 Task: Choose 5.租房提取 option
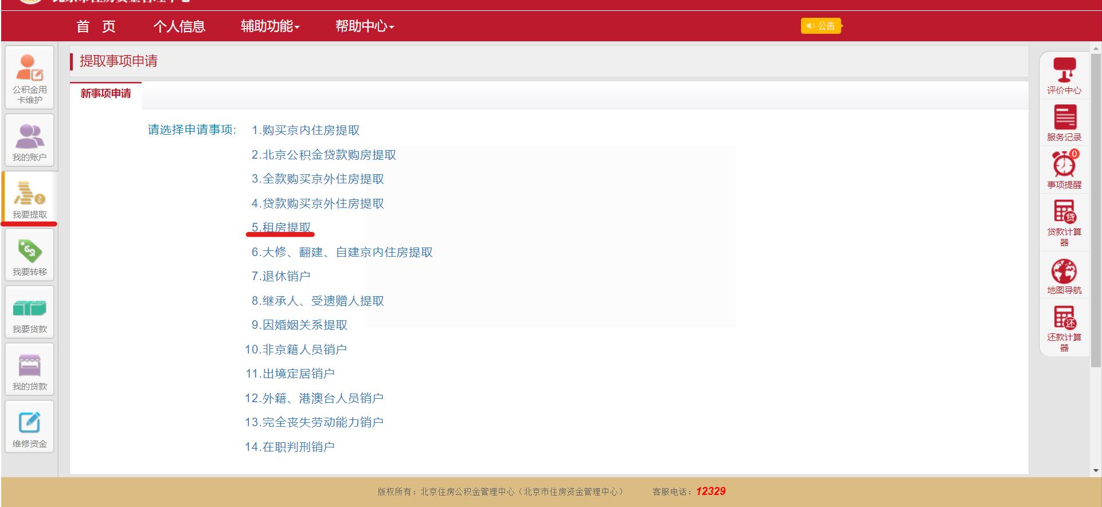[x=281, y=227]
